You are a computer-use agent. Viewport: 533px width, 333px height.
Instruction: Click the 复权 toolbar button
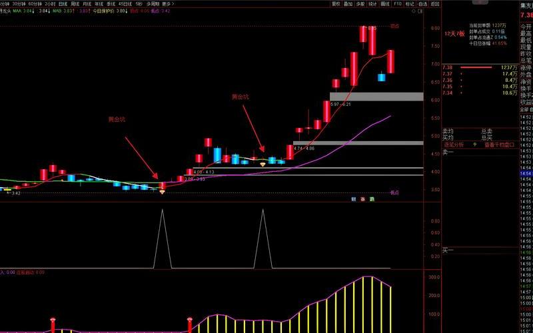336,4
